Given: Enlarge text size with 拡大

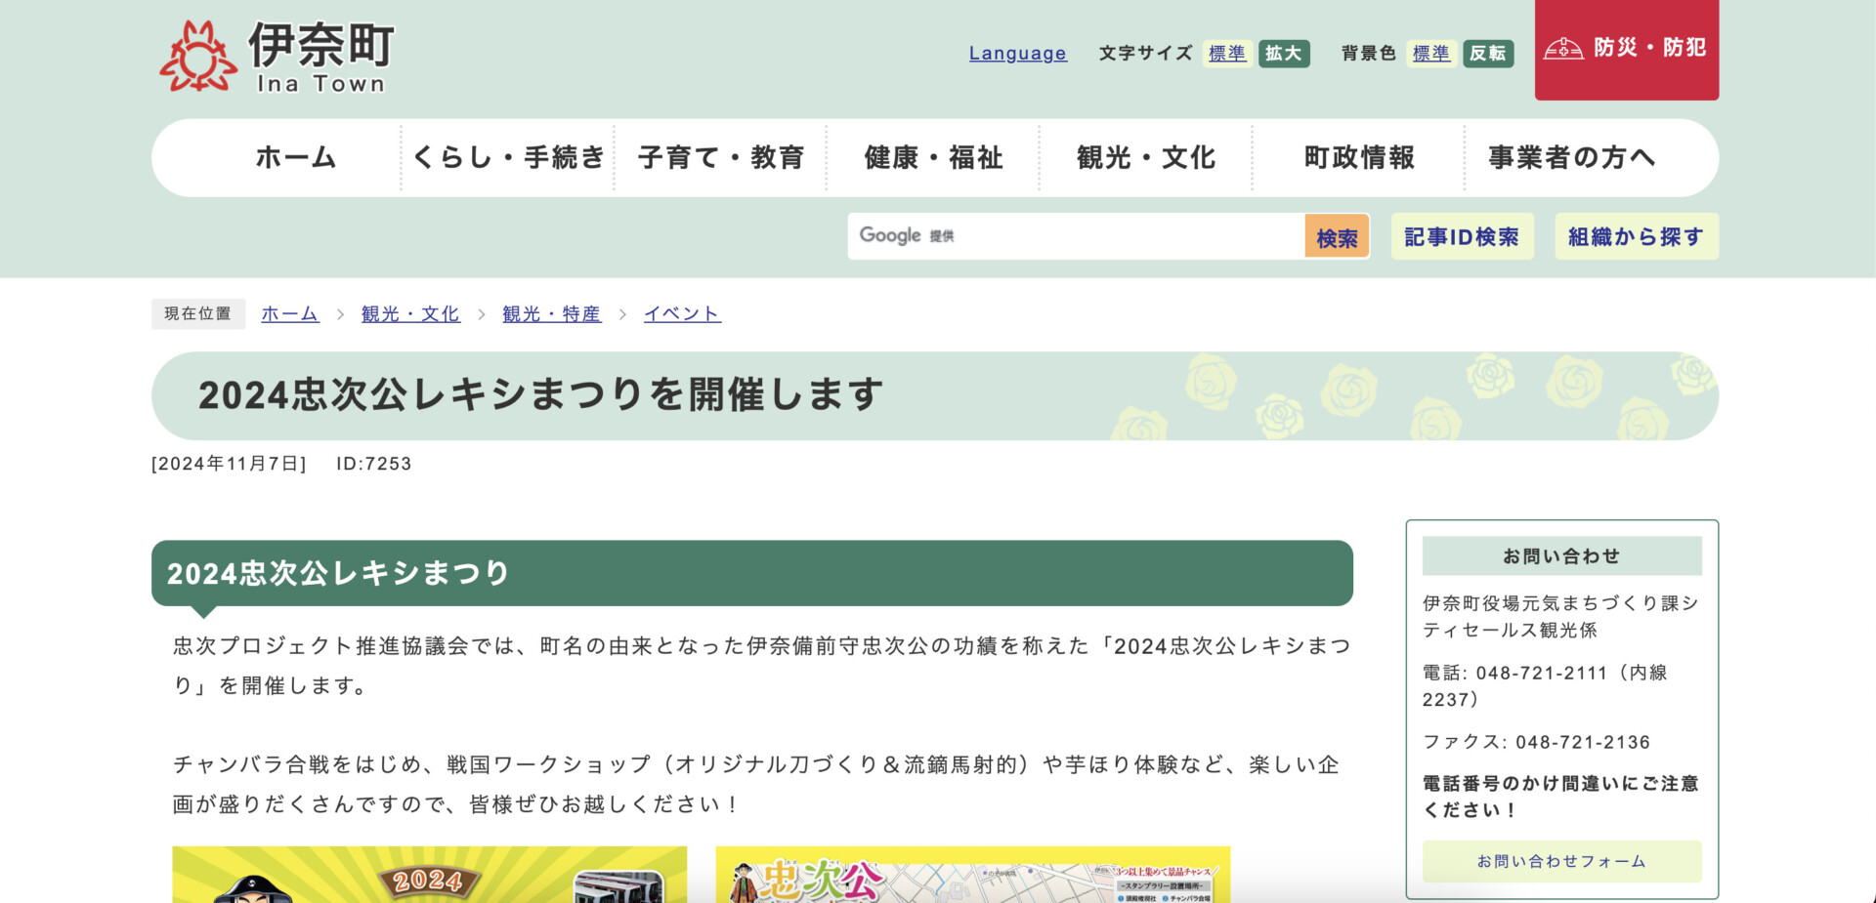Looking at the screenshot, I should [1283, 54].
